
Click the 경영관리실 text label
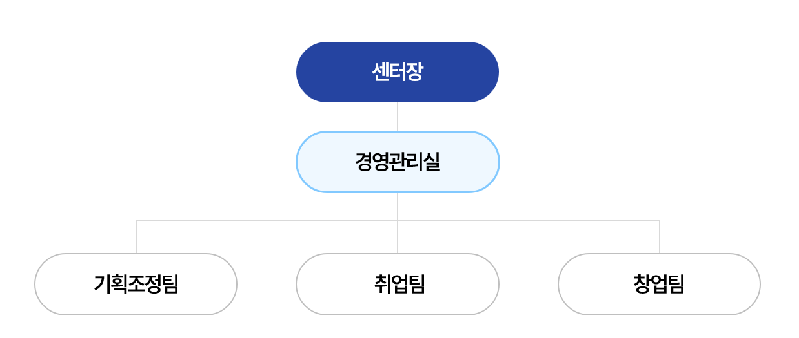(x=397, y=162)
